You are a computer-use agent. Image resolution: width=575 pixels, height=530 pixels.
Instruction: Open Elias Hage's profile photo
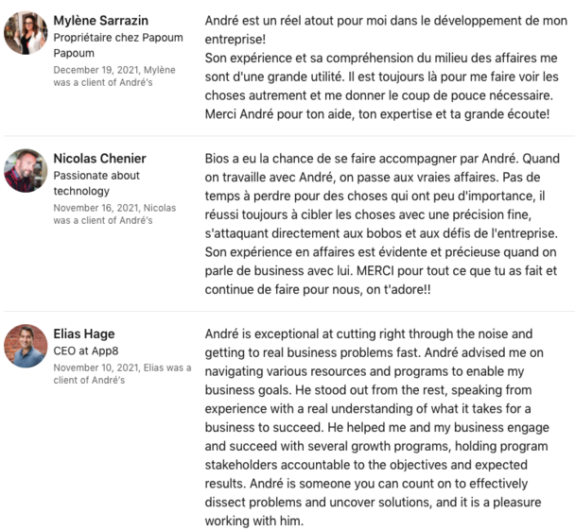(26, 346)
